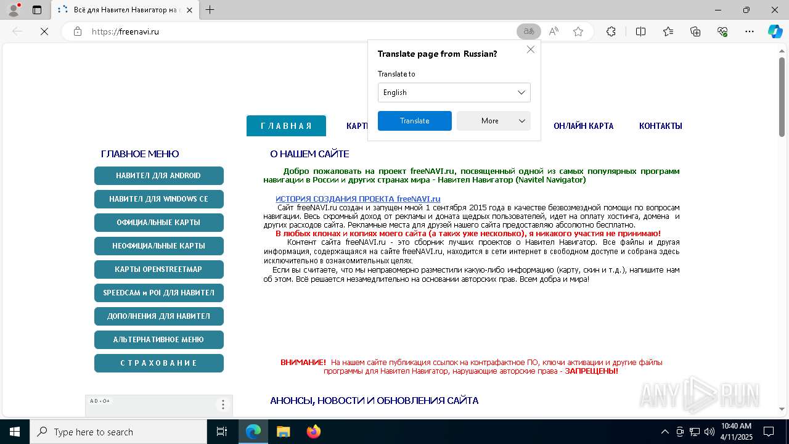View site information lock icon
Screen dimensions: 789x444
(x=78, y=31)
